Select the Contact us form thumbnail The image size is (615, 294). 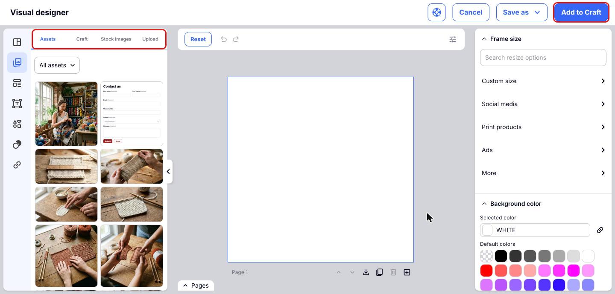[x=132, y=114]
